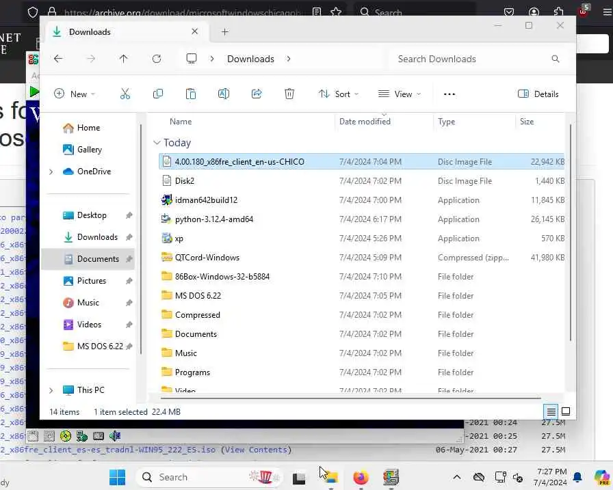Go back with the left arrow
613x490 pixels.
click(58, 59)
